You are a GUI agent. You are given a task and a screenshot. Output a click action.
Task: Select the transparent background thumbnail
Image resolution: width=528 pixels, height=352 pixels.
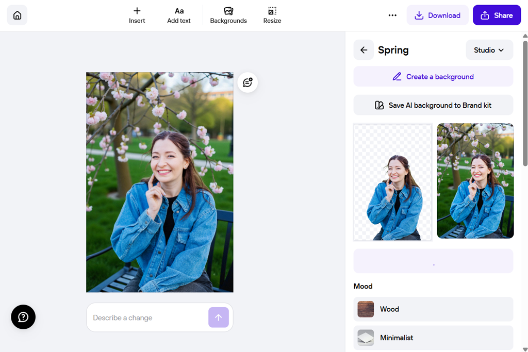click(392, 182)
